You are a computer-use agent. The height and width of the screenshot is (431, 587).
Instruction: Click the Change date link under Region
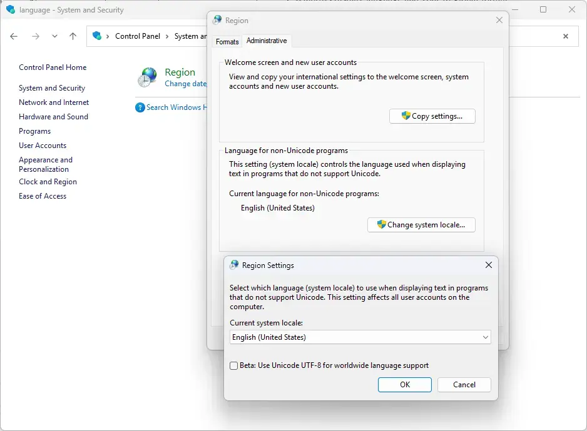186,84
